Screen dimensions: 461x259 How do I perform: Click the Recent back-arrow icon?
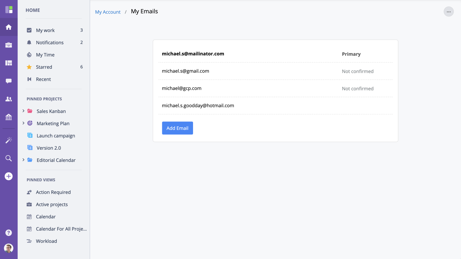point(29,79)
